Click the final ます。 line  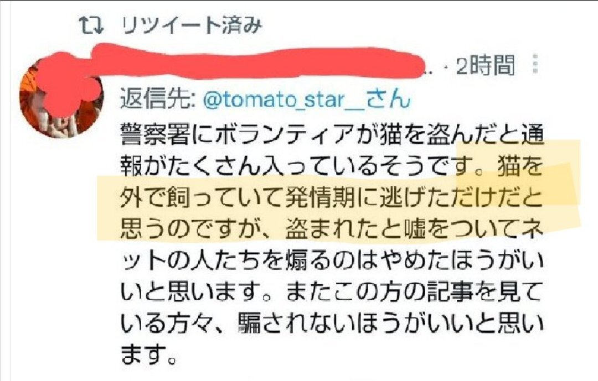(x=149, y=355)
